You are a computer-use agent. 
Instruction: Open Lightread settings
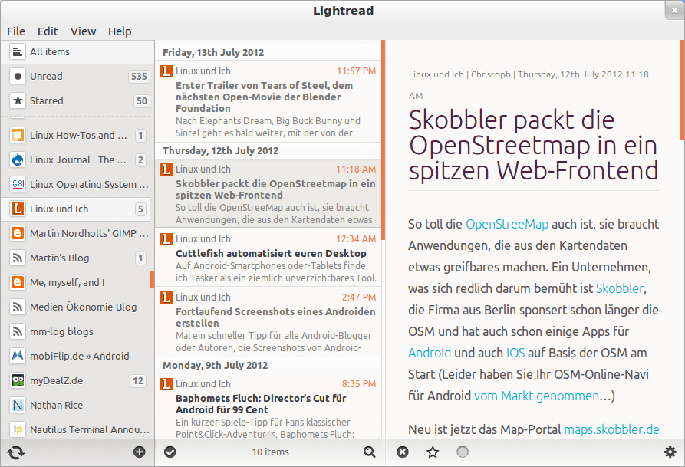669,452
